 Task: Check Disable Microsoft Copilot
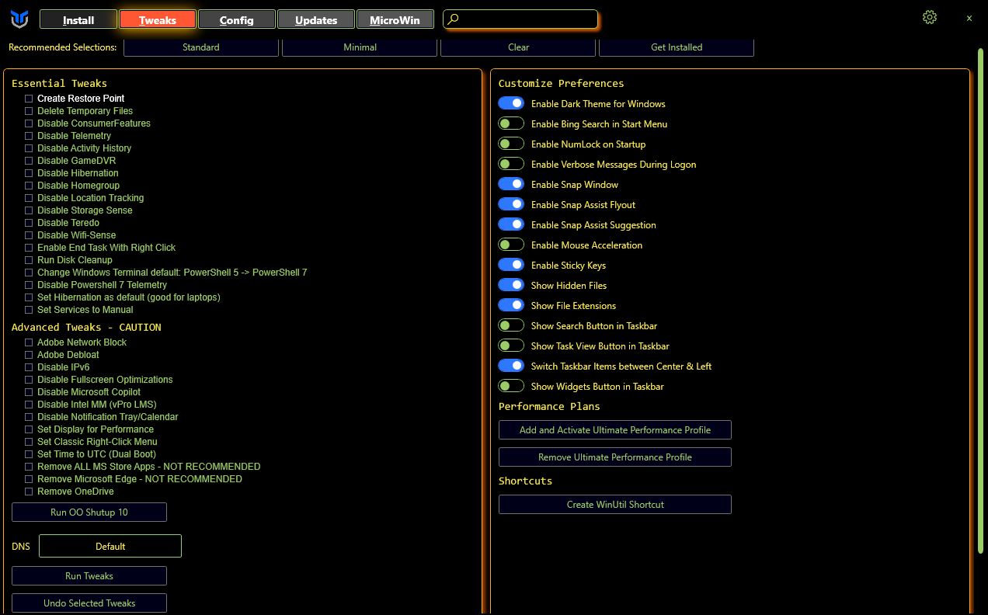click(29, 392)
